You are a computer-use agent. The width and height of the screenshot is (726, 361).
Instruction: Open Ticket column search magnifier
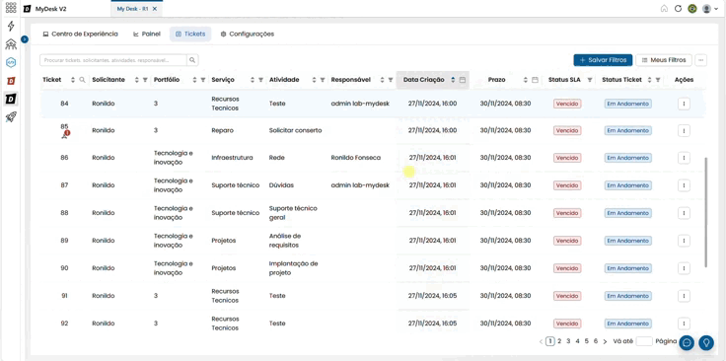click(x=83, y=80)
